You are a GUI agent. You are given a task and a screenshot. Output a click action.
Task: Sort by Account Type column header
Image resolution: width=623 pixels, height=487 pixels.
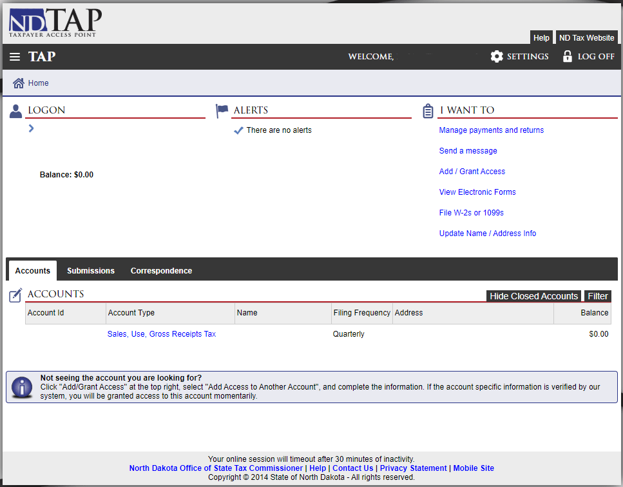(171, 313)
